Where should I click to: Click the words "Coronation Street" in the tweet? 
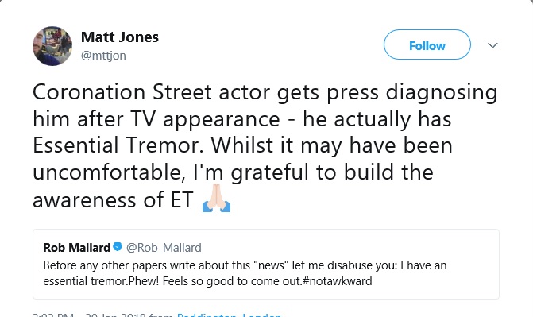pos(122,92)
